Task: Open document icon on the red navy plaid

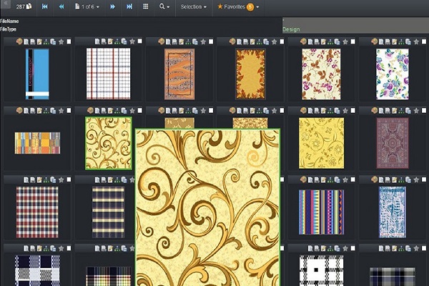Action: [26, 179]
